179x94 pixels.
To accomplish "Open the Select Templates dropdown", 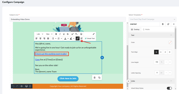I will pos(152,19).
